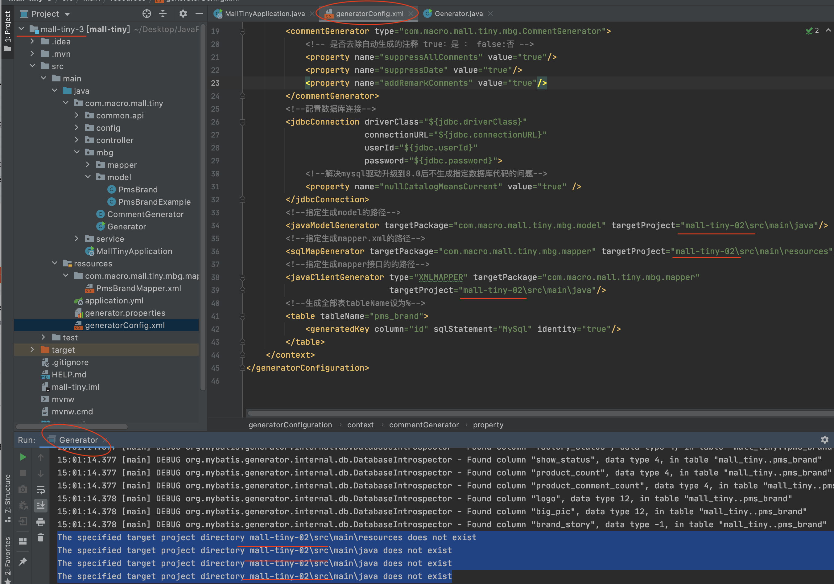Click the print console output icon
The width and height of the screenshot is (834, 584).
41,522
